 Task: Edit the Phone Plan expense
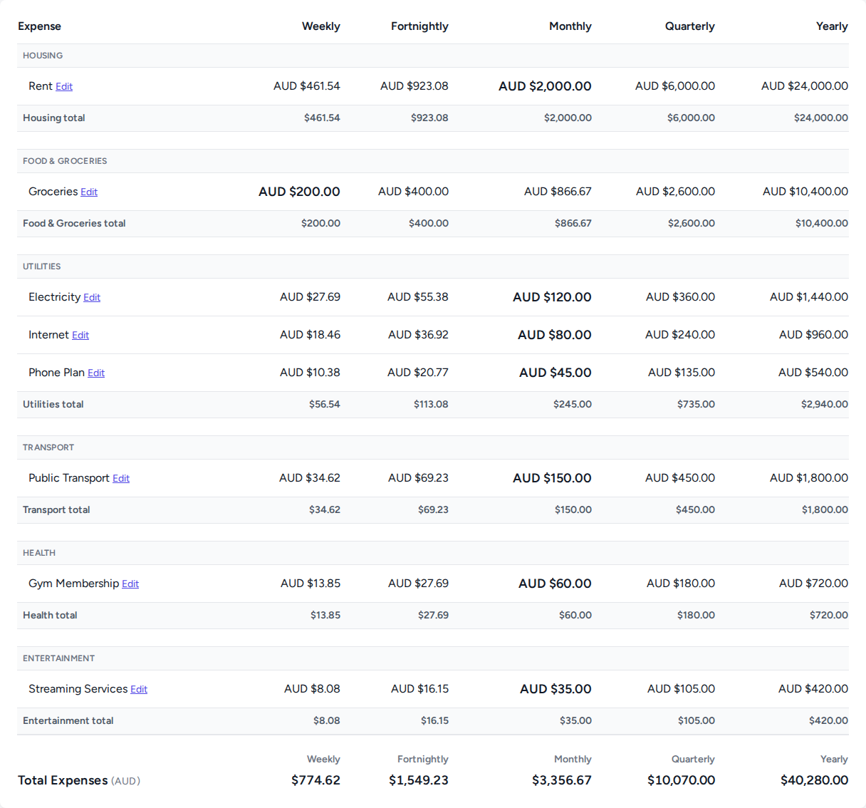tap(96, 373)
